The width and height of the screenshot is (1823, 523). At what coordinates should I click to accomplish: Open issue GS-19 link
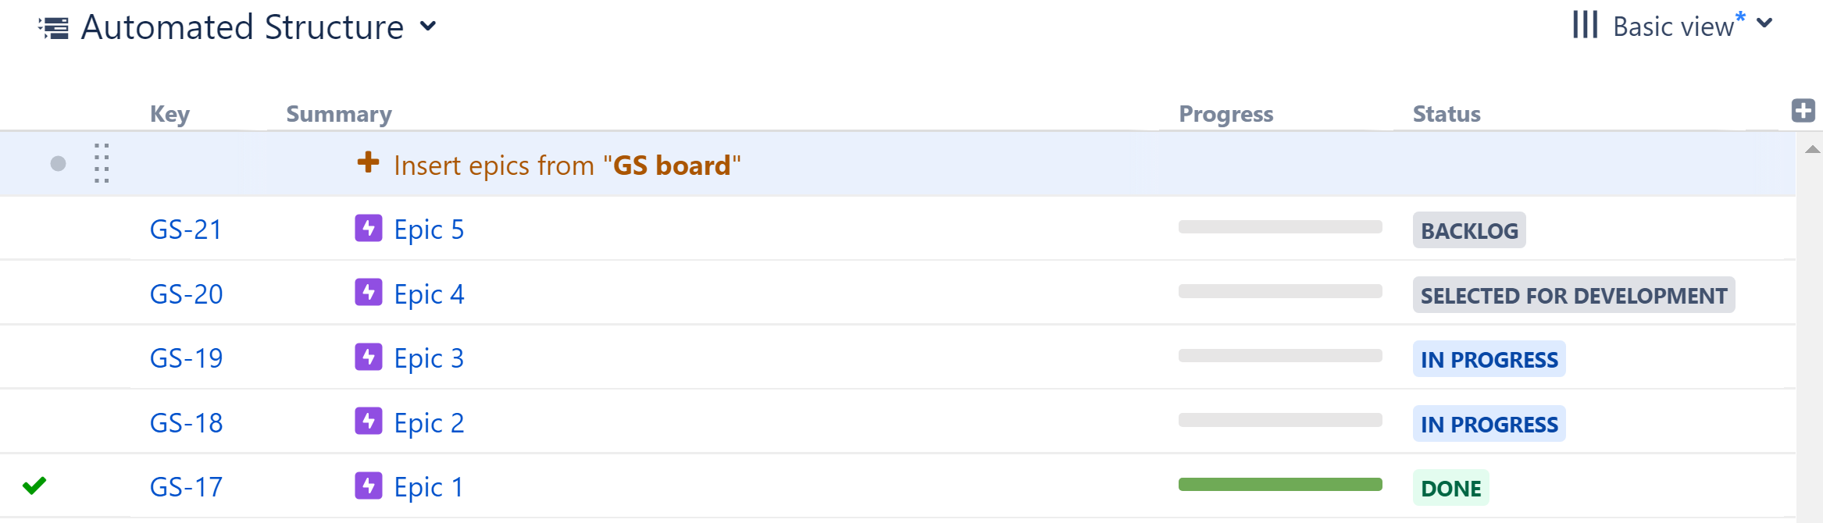tap(186, 358)
